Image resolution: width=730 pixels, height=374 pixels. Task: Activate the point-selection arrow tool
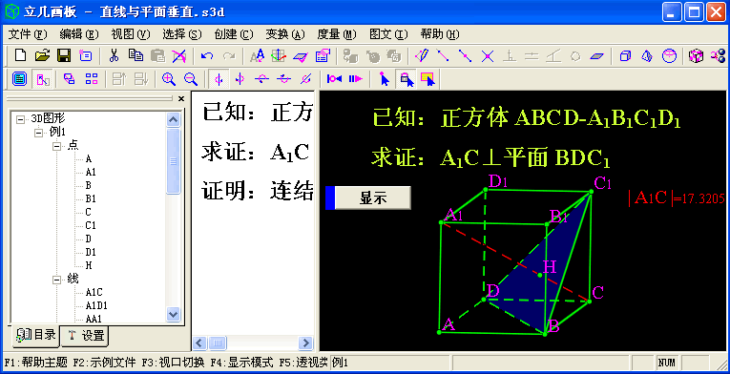point(385,79)
